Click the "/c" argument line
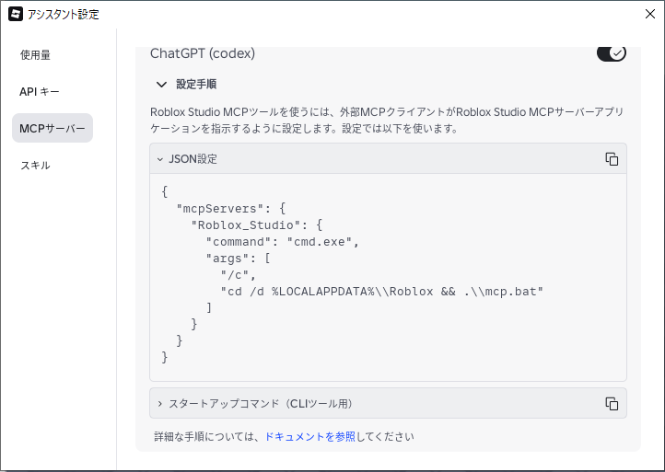The image size is (665, 472). [x=238, y=275]
